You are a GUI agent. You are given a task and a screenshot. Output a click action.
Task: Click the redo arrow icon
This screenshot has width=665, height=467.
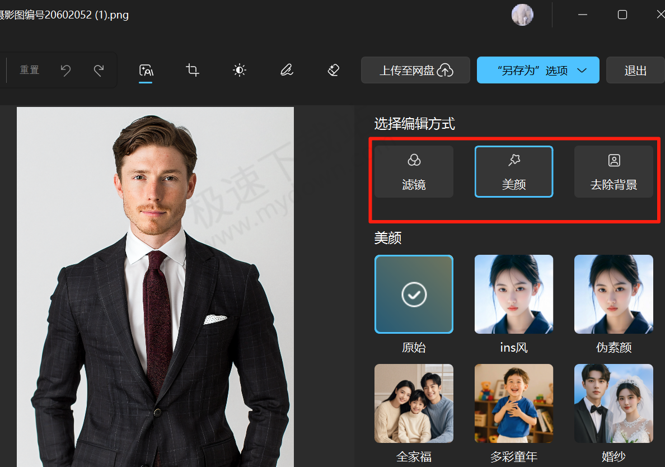pyautogui.click(x=99, y=70)
